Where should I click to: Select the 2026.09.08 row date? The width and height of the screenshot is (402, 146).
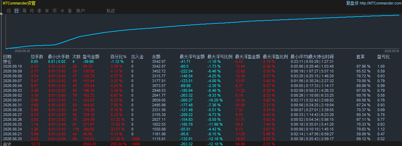coord(12,76)
